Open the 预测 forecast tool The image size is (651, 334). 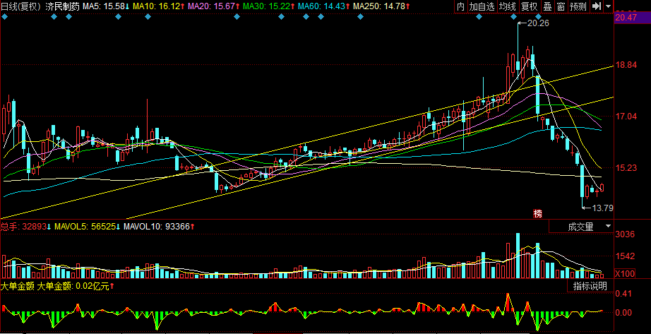pos(578,6)
